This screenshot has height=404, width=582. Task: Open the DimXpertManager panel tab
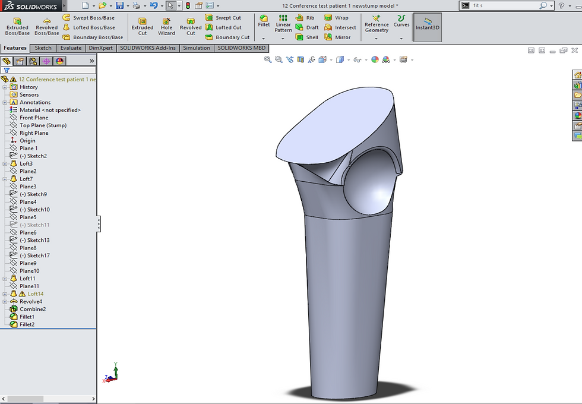(x=46, y=61)
